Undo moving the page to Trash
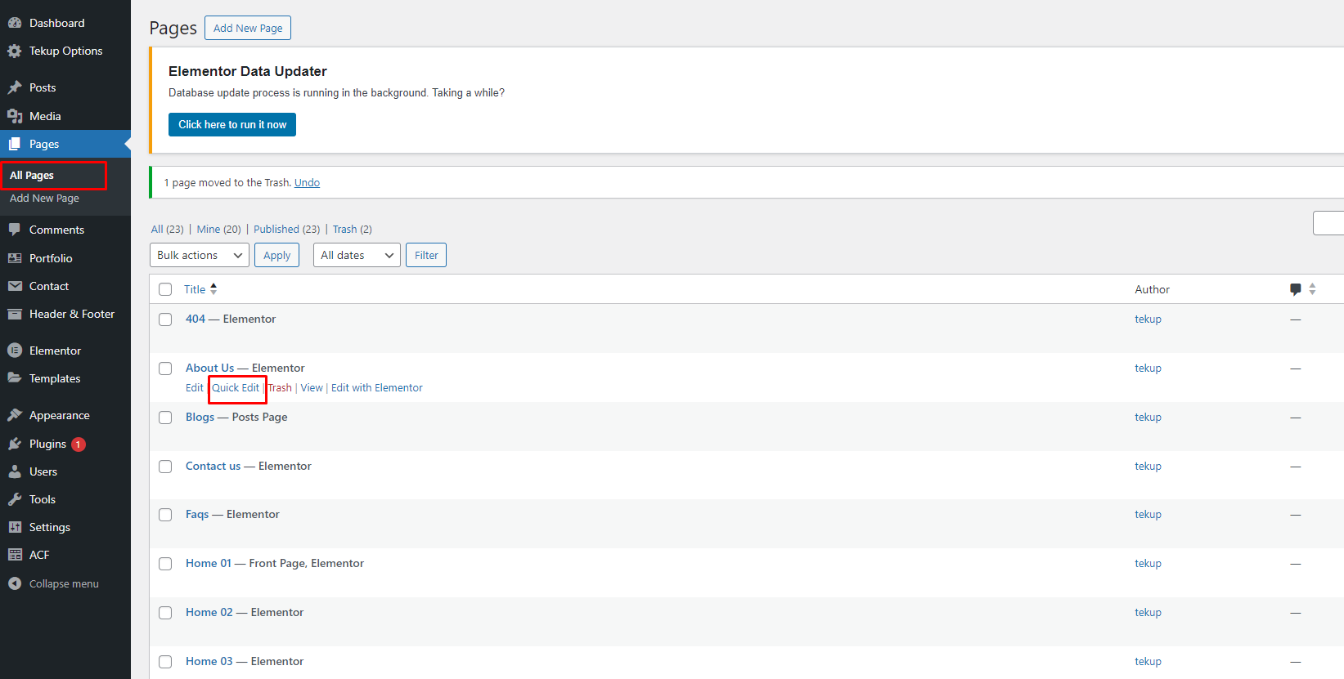Screen dimensions: 1344x679 [307, 182]
